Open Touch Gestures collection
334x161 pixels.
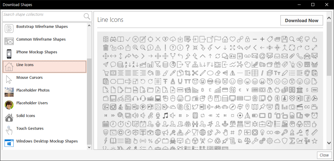[x=45, y=130]
